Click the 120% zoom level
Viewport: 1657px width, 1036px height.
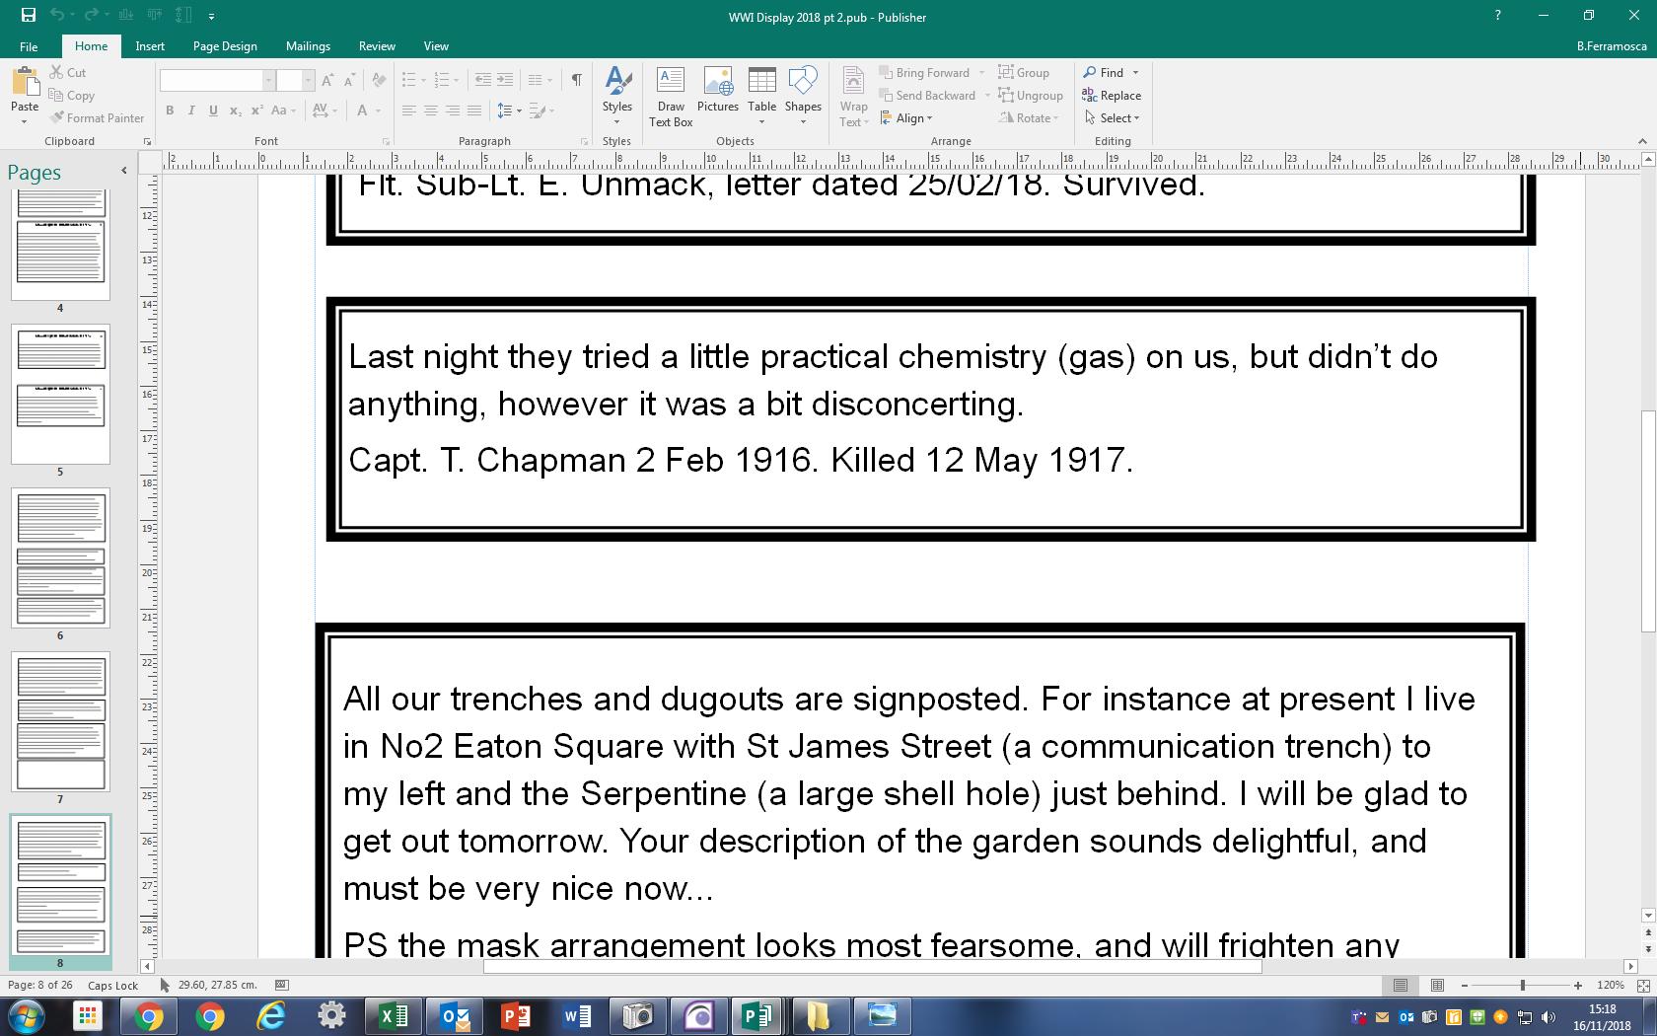tap(1611, 985)
